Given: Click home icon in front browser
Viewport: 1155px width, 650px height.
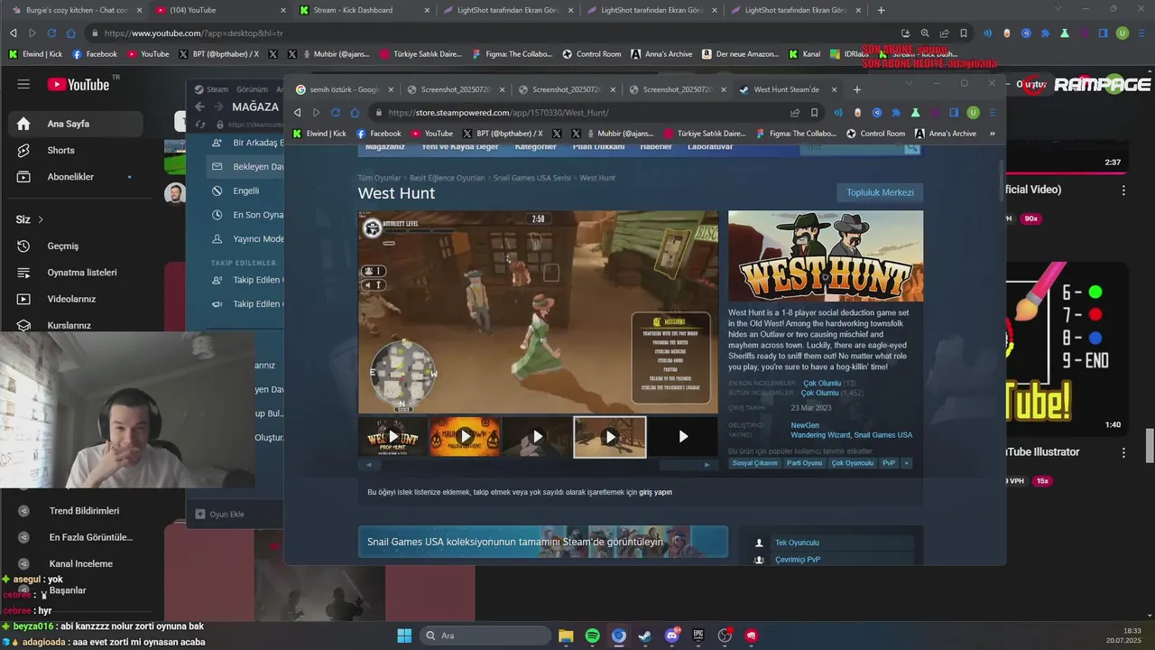Looking at the screenshot, I should 355,113.
